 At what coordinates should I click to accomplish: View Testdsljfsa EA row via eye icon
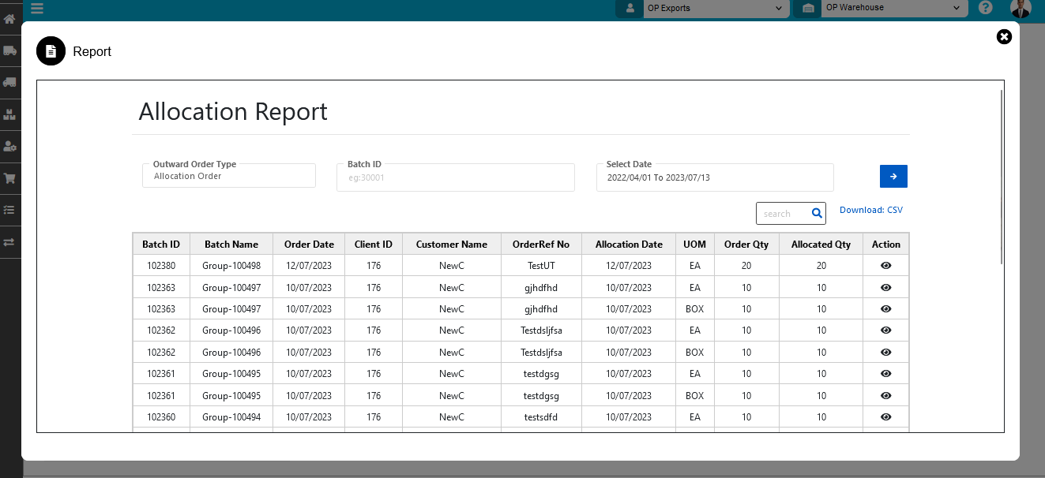(885, 330)
